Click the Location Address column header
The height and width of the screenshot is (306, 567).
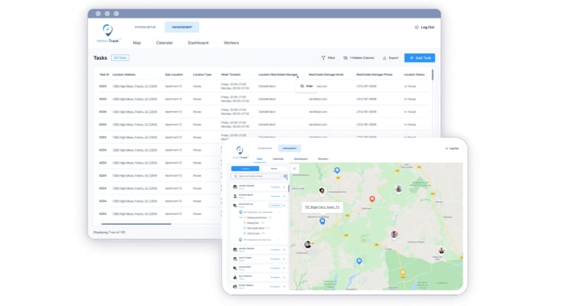(x=124, y=75)
